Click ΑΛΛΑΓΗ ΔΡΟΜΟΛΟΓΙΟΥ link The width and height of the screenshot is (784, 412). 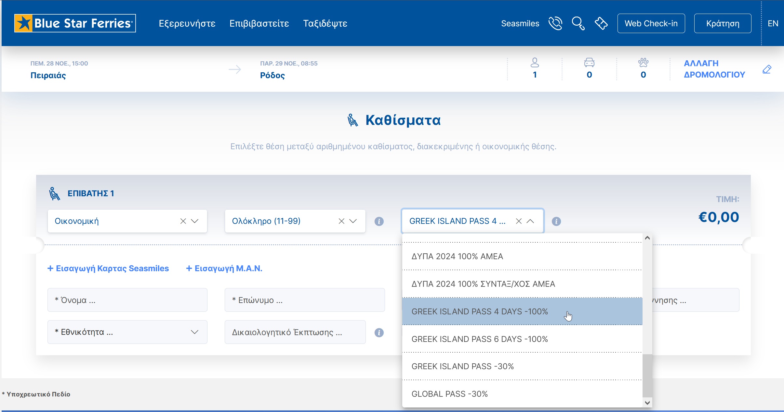coord(714,69)
